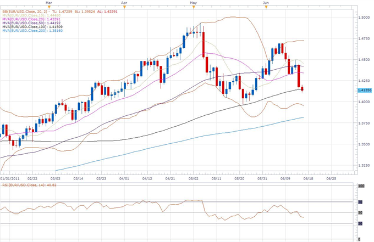Viewport: 374px width, 242px height.
Task: Click the 06/25 date axis label
Action: [x=331, y=178]
